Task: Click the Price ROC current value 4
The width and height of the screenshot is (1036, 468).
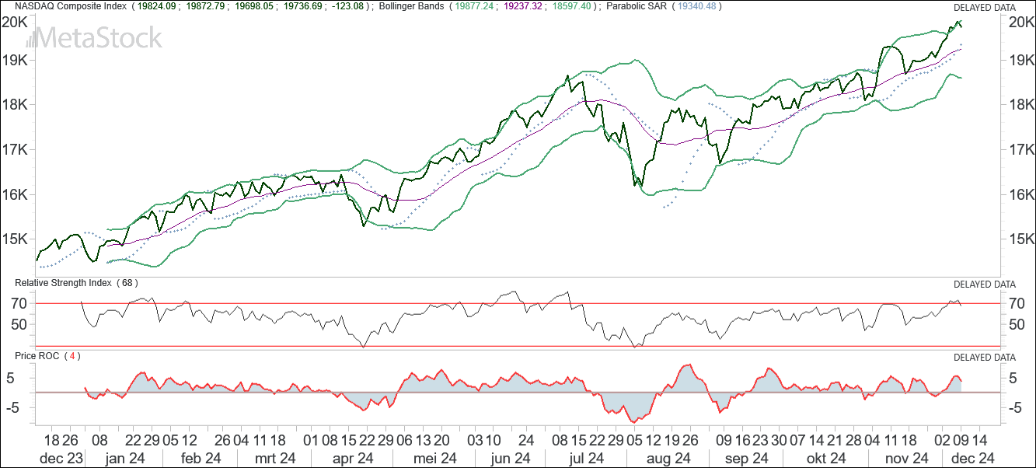Action: click(x=72, y=356)
